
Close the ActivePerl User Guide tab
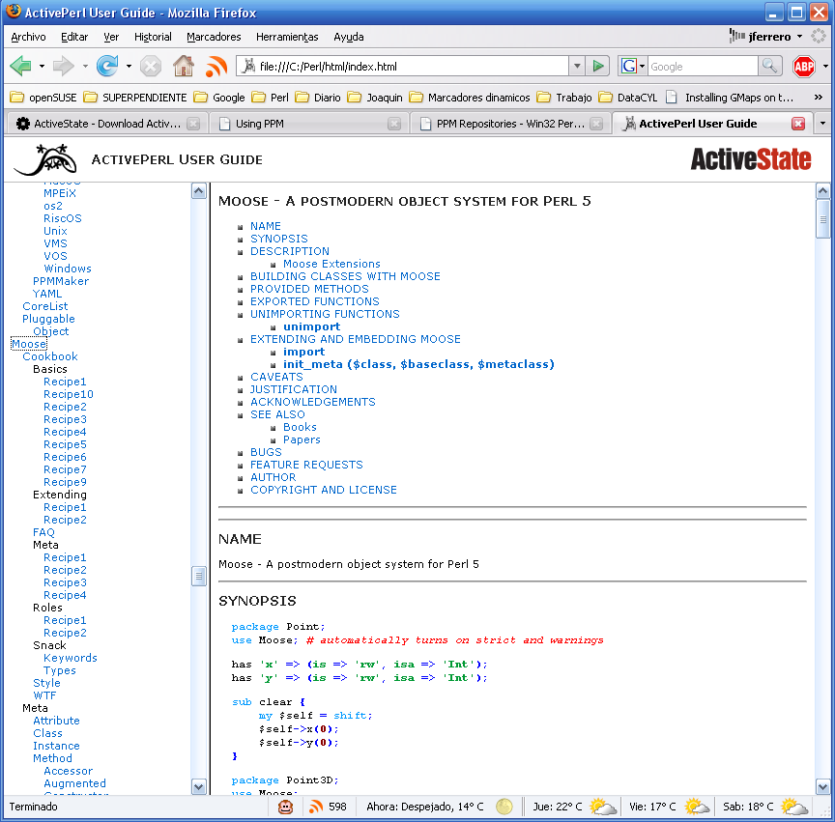(797, 124)
